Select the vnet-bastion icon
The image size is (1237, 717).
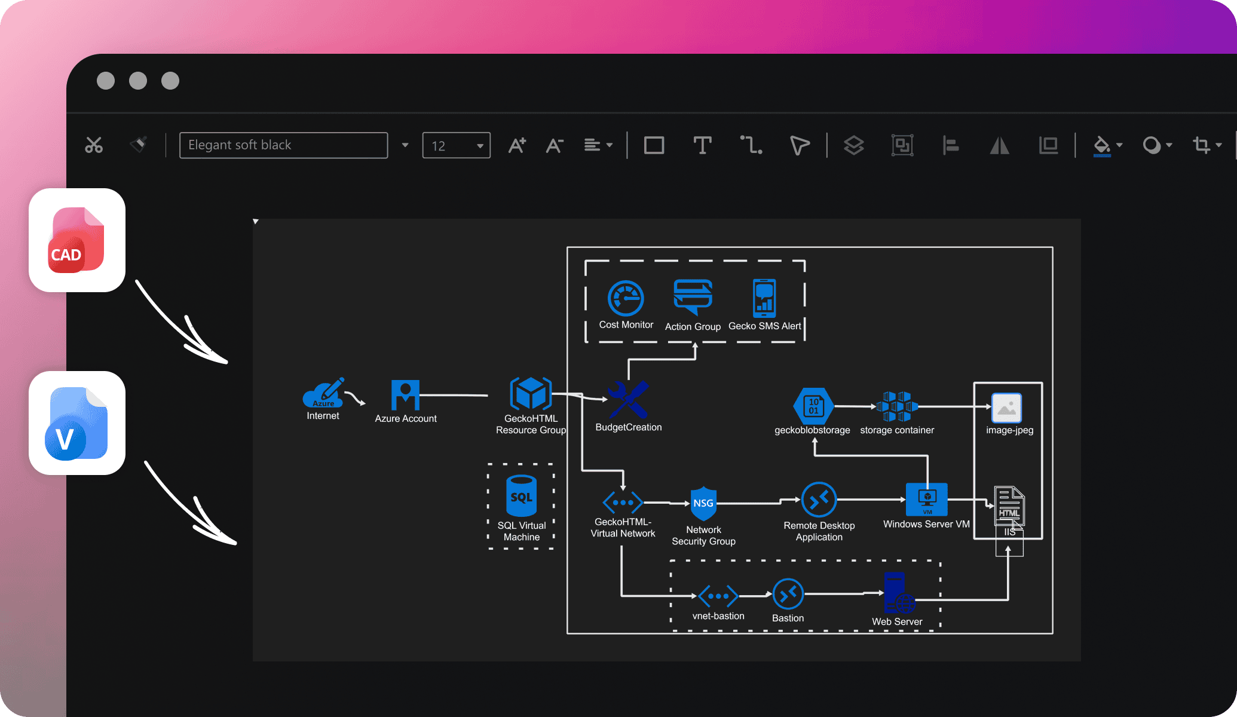[718, 596]
